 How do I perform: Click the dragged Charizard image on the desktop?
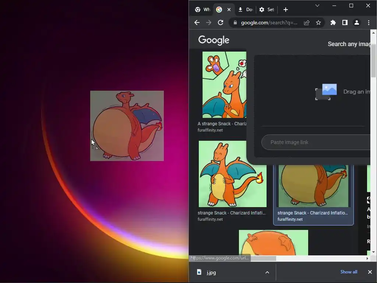pyautogui.click(x=127, y=126)
